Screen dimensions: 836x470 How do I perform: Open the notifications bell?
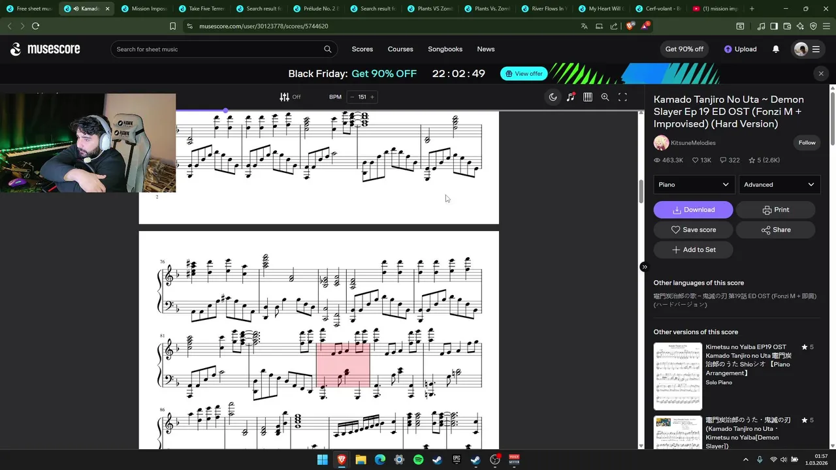776,49
